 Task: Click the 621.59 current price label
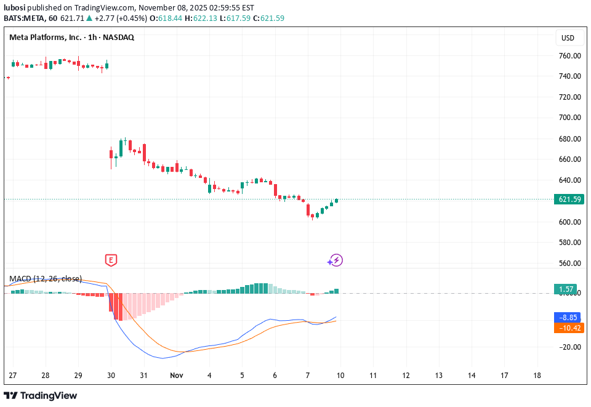[x=568, y=199]
